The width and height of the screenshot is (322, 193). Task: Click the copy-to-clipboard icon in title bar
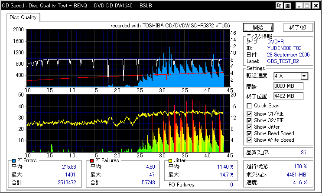coord(279,6)
